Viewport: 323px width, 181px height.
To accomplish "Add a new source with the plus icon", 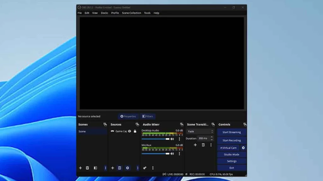I will pos(113,168).
